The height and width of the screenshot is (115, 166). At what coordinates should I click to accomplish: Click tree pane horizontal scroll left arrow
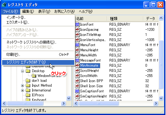pyautogui.click(x=4, y=103)
